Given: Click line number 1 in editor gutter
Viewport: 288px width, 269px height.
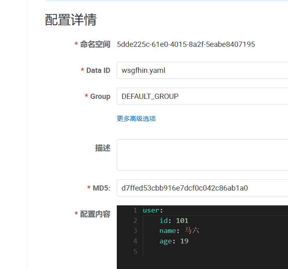Looking at the screenshot, I should (x=135, y=210).
